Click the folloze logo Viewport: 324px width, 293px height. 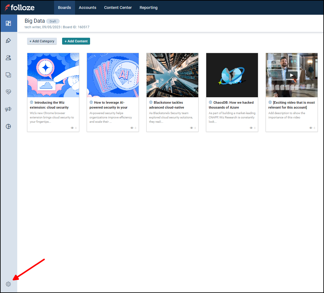[x=20, y=8]
